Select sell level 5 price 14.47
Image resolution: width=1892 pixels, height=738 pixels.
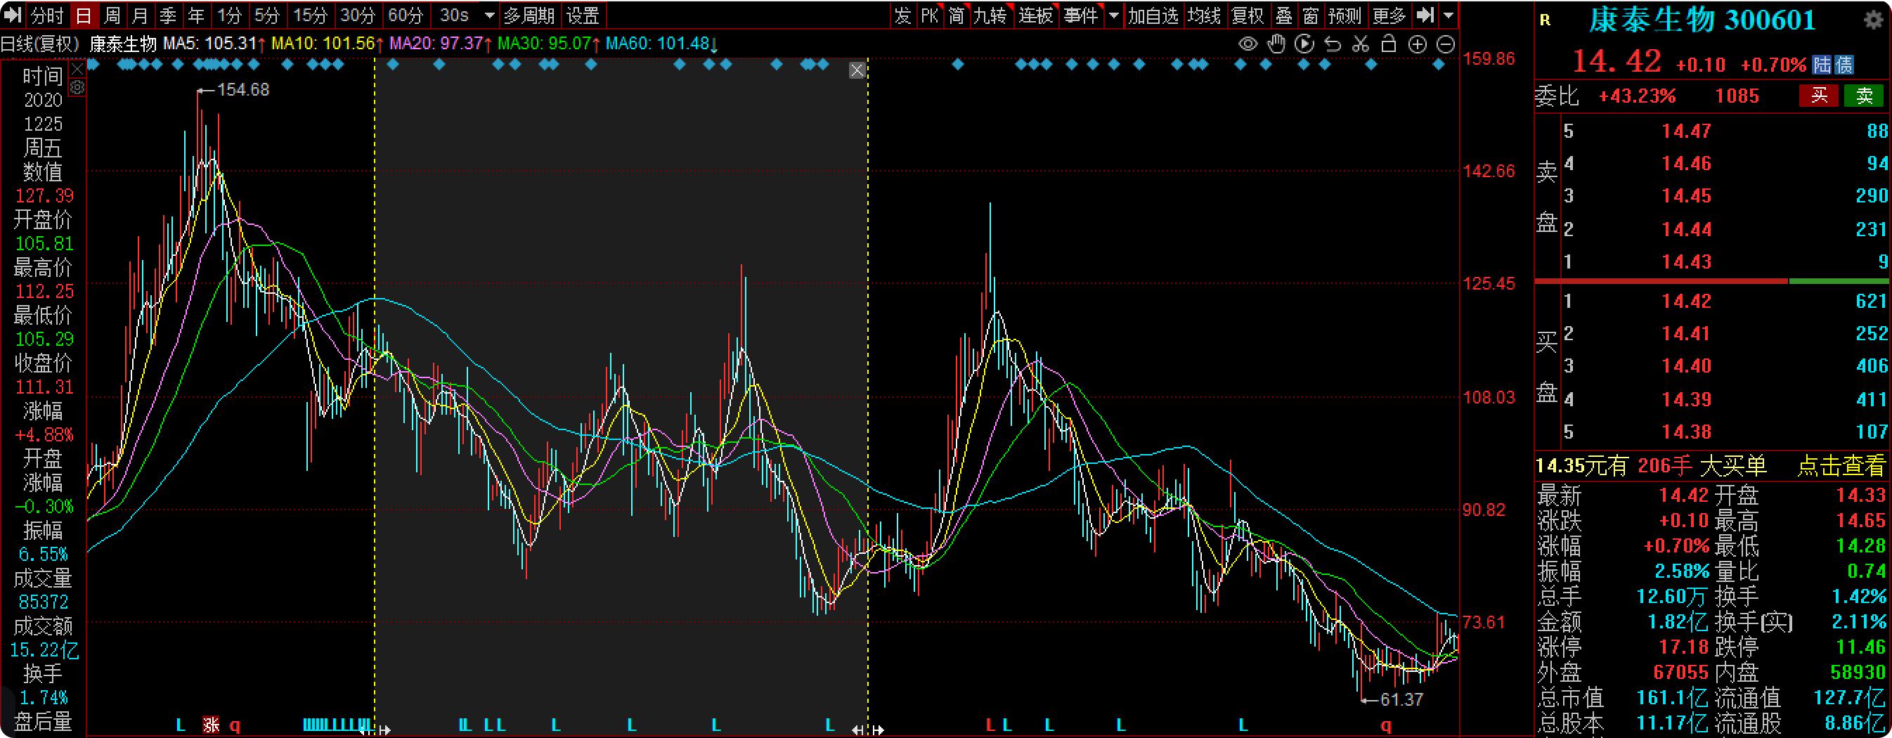[x=1686, y=131]
